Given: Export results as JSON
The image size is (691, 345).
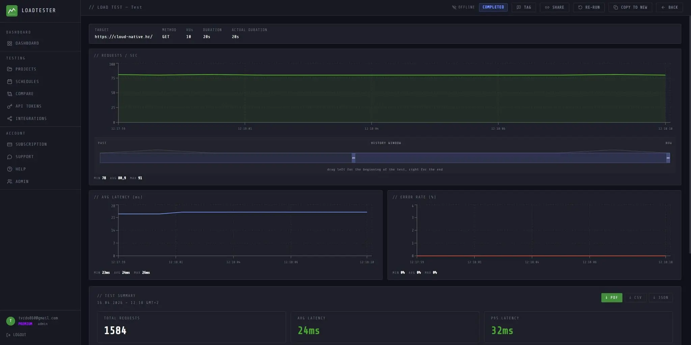Looking at the screenshot, I should point(661,298).
